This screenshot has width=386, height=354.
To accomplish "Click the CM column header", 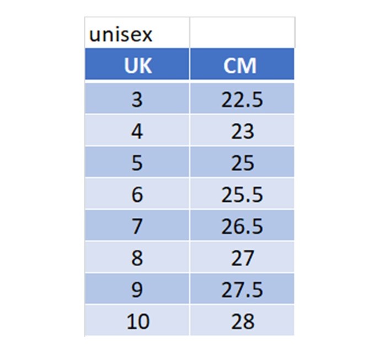I will (242, 66).
